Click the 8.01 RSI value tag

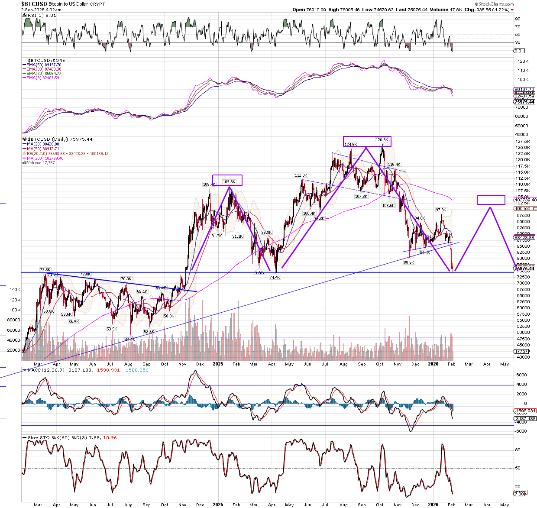[x=519, y=51]
